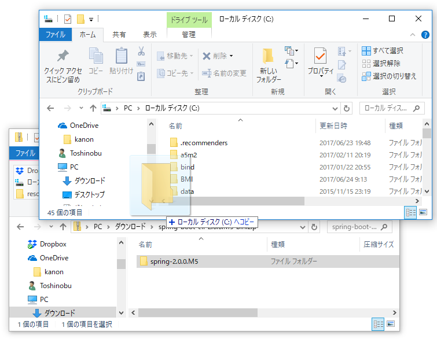Select spring-2.0.0.M5 folder in zip window

pos(267,261)
